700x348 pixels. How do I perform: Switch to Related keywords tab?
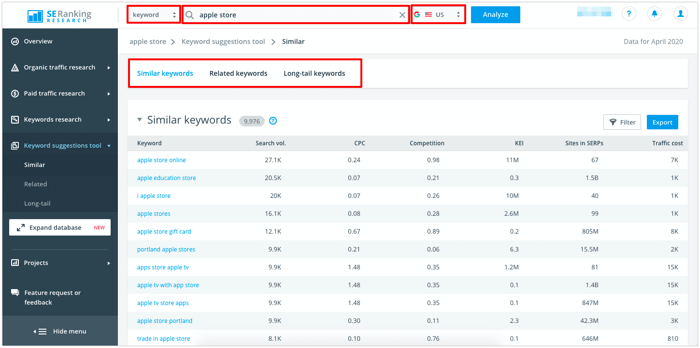[238, 73]
